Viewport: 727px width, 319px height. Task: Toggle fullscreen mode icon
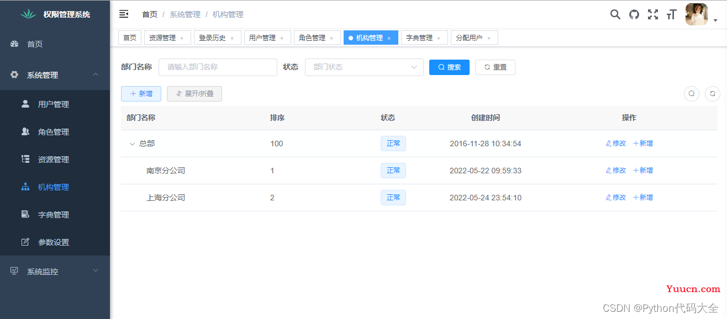(x=653, y=14)
